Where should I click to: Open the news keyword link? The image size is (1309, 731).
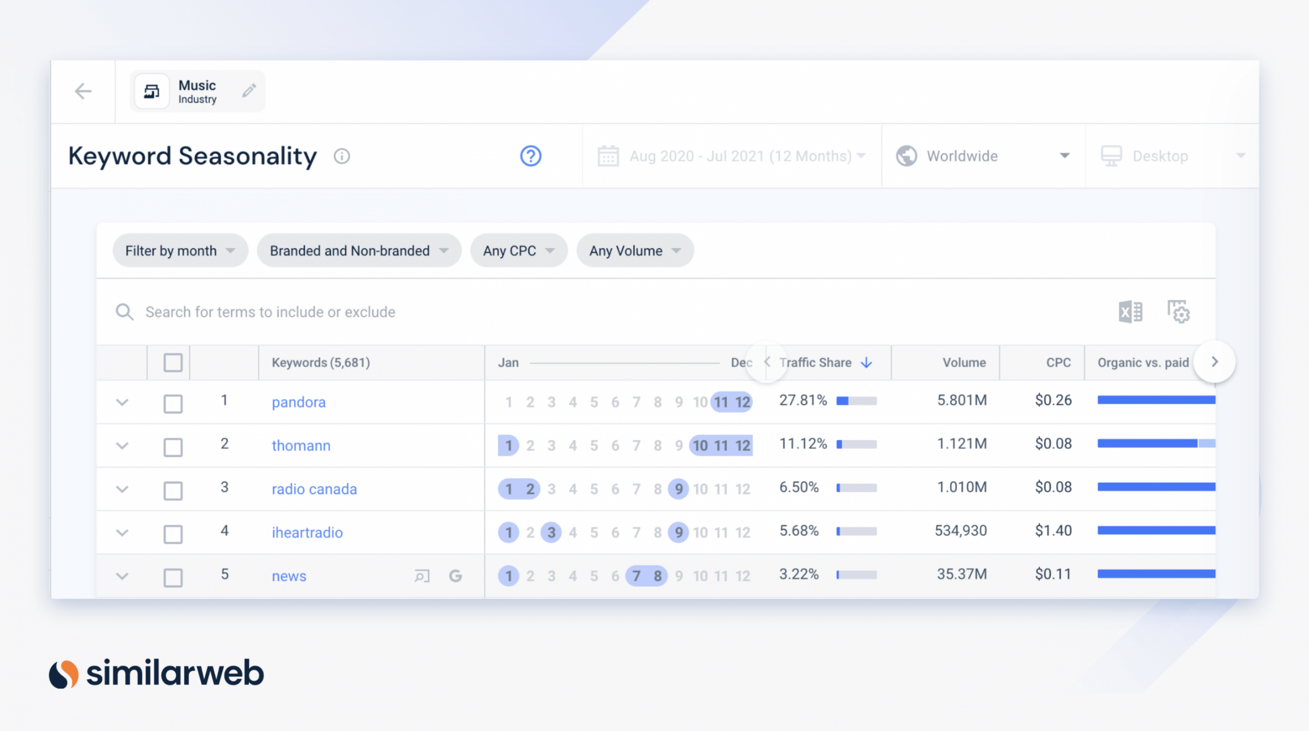coord(289,576)
